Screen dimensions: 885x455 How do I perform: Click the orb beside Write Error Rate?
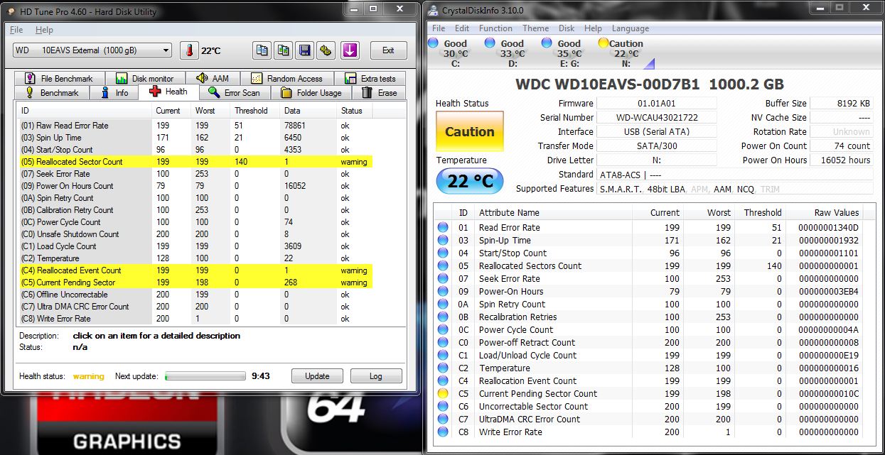click(x=443, y=432)
